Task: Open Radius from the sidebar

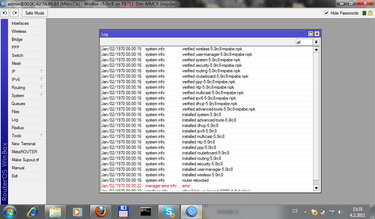Action: coord(27,128)
